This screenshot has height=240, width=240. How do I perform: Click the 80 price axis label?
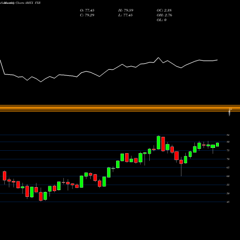tap(228, 142)
